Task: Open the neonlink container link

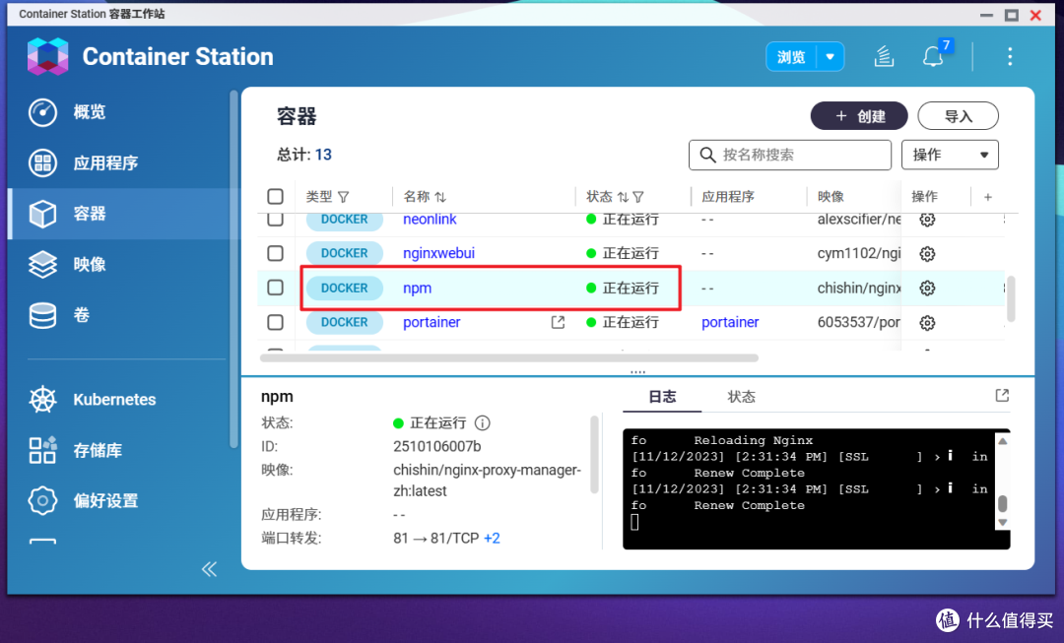Action: (430, 219)
